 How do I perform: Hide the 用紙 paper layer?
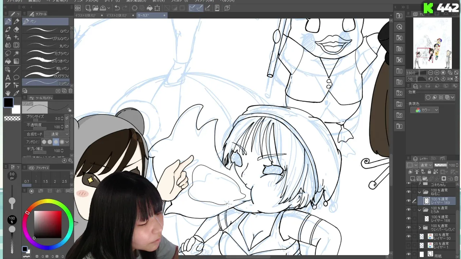408,254
